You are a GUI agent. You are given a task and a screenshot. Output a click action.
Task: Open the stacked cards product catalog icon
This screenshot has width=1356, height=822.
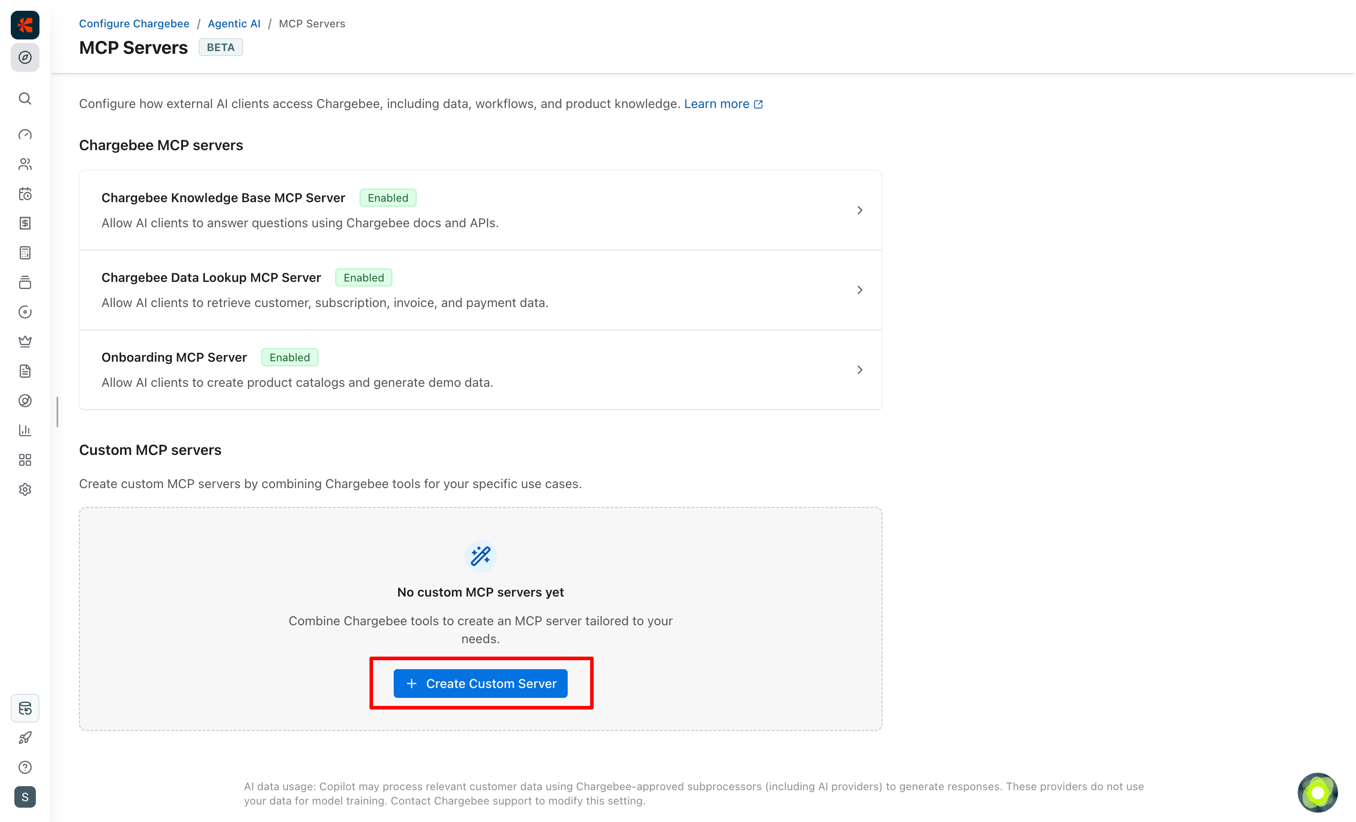click(25, 282)
